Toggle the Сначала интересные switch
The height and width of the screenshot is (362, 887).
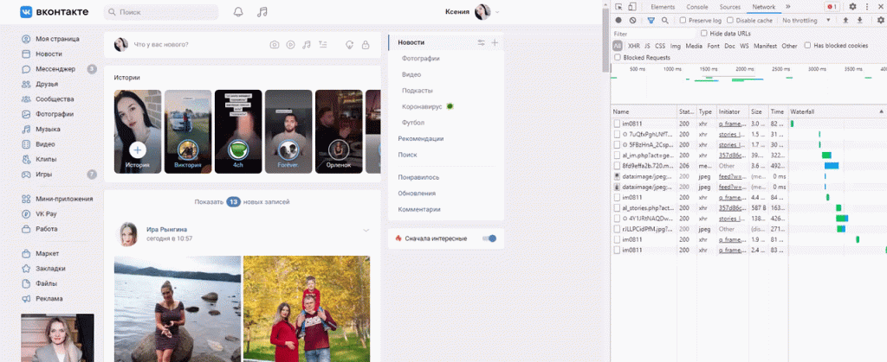(491, 238)
